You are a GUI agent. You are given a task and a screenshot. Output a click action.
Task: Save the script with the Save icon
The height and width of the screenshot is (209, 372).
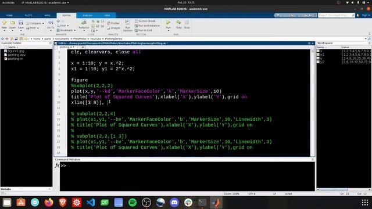(x=21, y=23)
